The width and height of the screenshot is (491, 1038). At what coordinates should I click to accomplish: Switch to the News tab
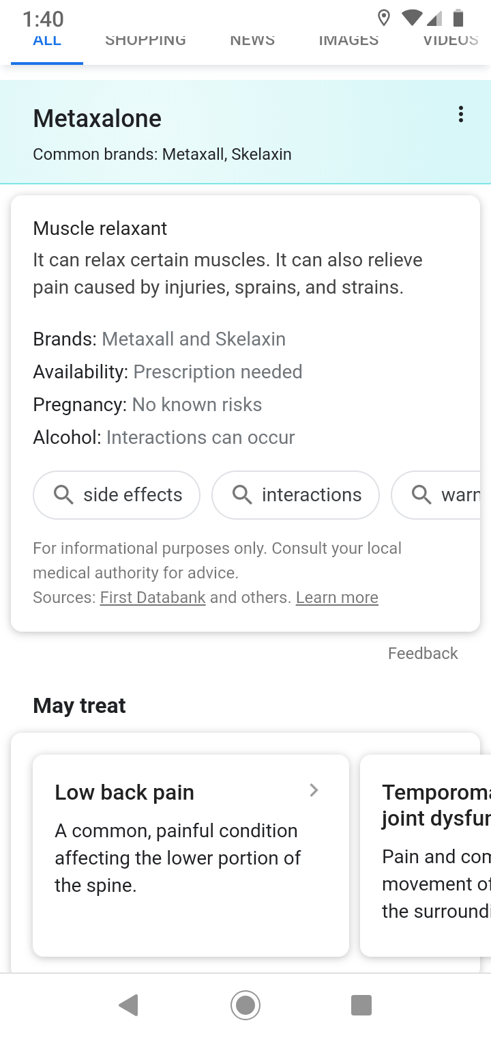[252, 41]
